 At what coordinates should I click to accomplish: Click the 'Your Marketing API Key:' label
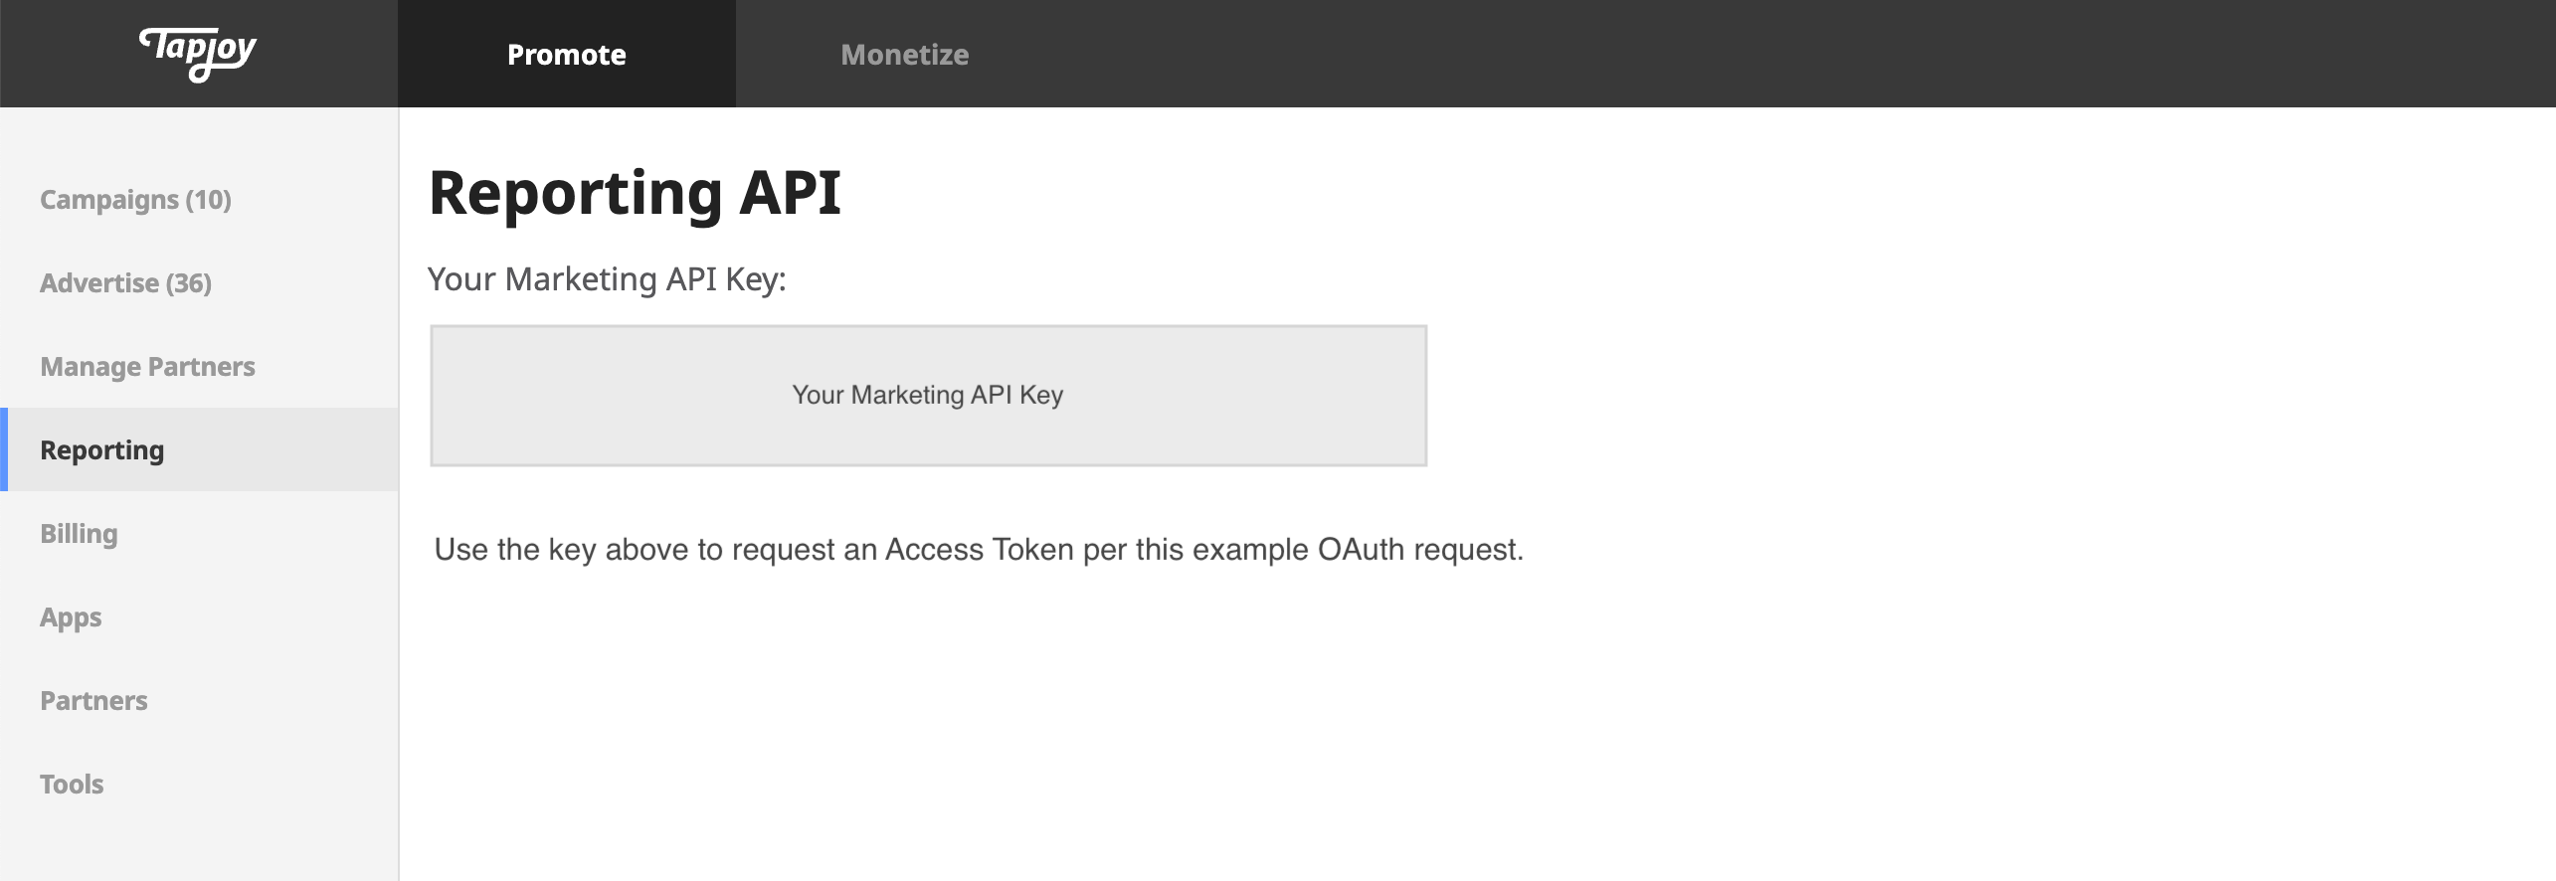click(607, 279)
